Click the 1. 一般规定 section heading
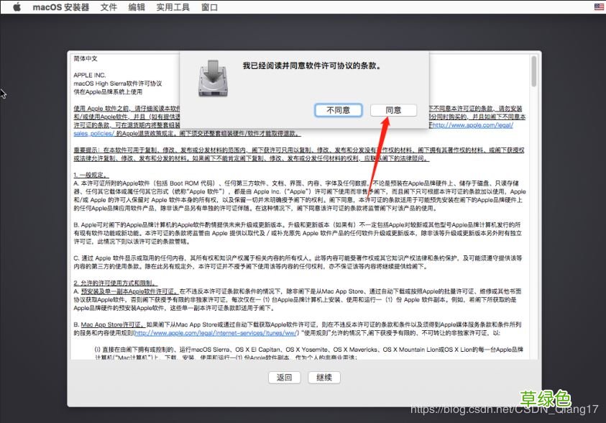 [x=91, y=175]
